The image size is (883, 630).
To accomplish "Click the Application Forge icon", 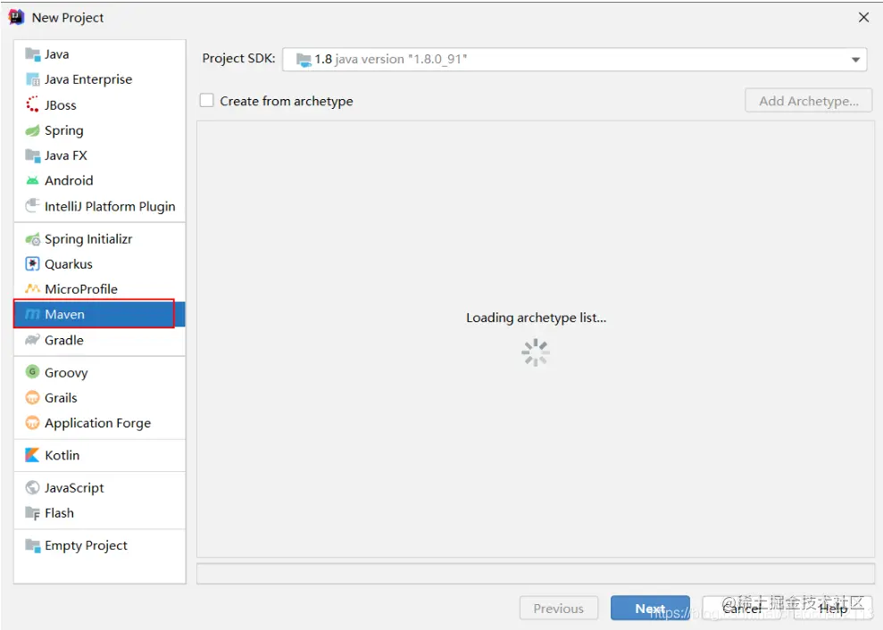I will pos(33,422).
